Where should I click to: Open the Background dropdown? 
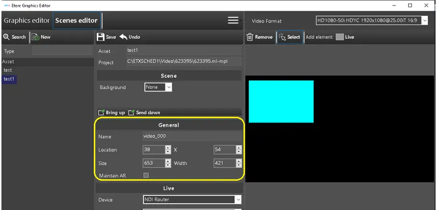(x=168, y=87)
